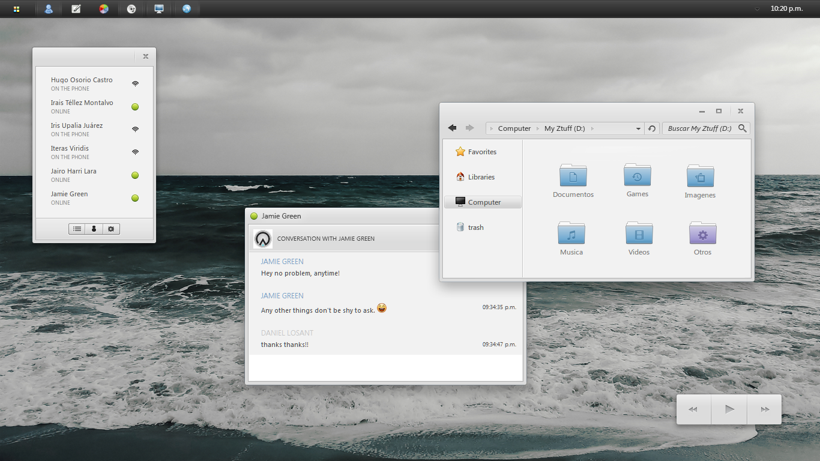Click the green online dot for Irais Téllez Montalvo

[135, 107]
